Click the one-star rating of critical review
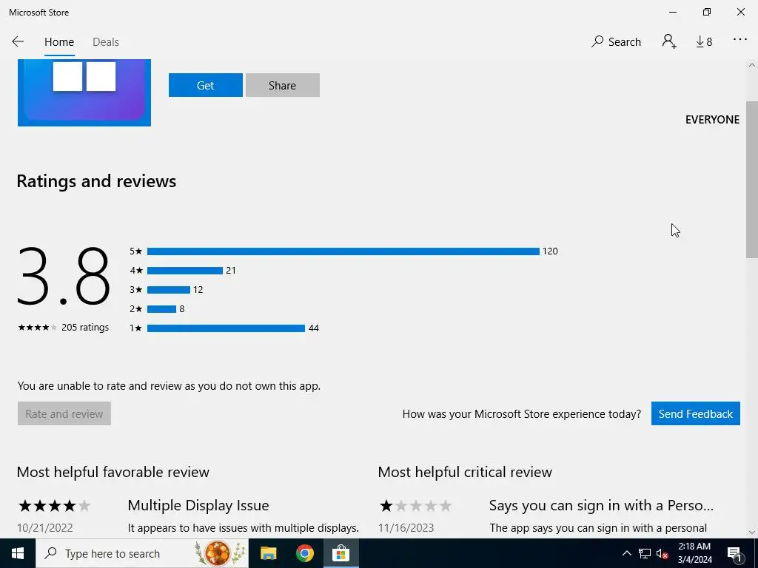The width and height of the screenshot is (758, 568). [x=416, y=506]
